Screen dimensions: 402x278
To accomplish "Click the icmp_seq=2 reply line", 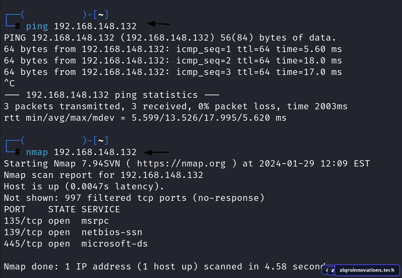I will (x=173, y=61).
